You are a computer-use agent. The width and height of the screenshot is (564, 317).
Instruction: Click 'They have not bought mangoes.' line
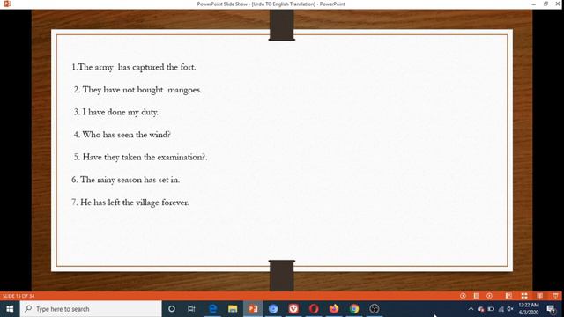[137, 90]
